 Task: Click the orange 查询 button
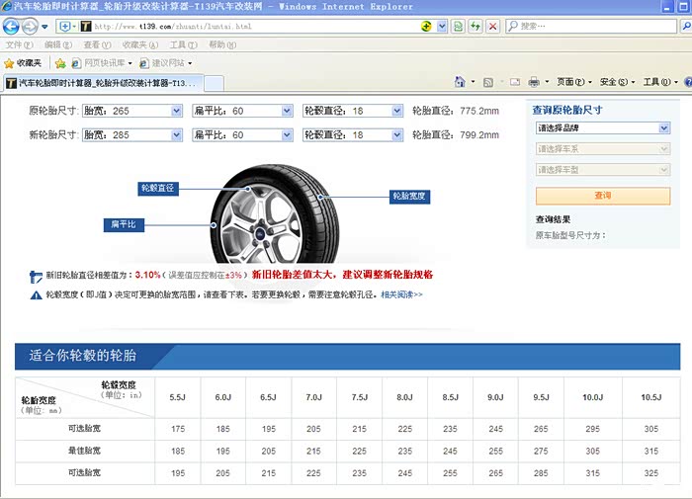602,196
